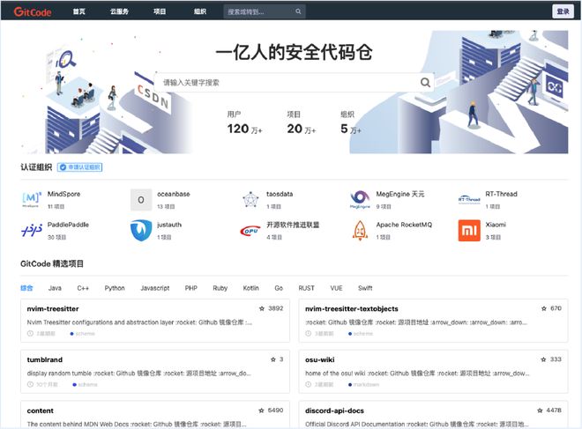Click the magnifier icon in hero search

tap(426, 82)
